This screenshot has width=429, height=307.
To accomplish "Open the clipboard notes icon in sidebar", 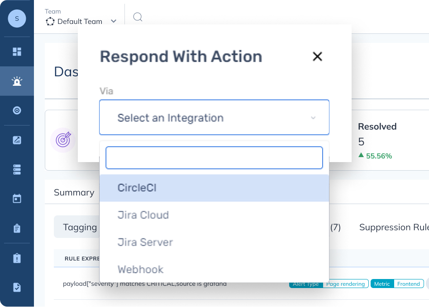I will click(17, 228).
